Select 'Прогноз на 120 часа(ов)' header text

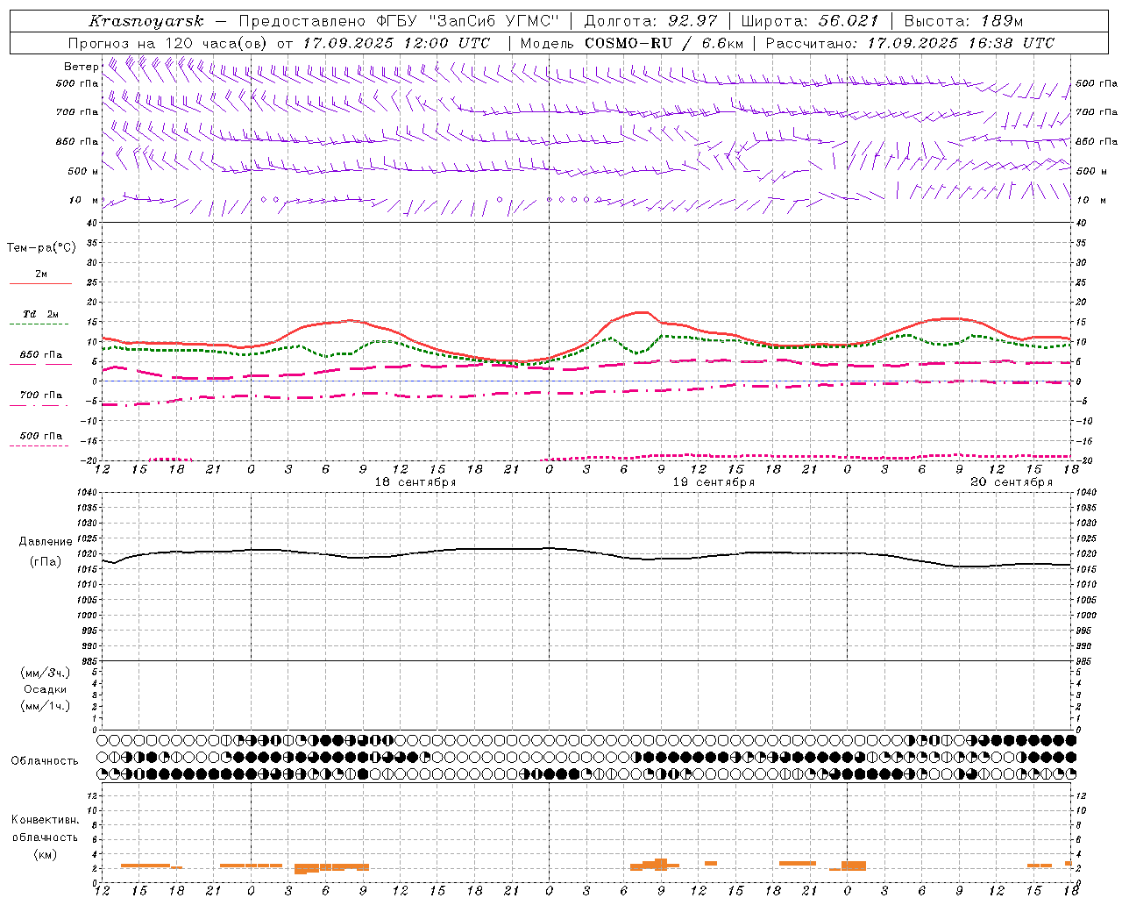pos(168,43)
